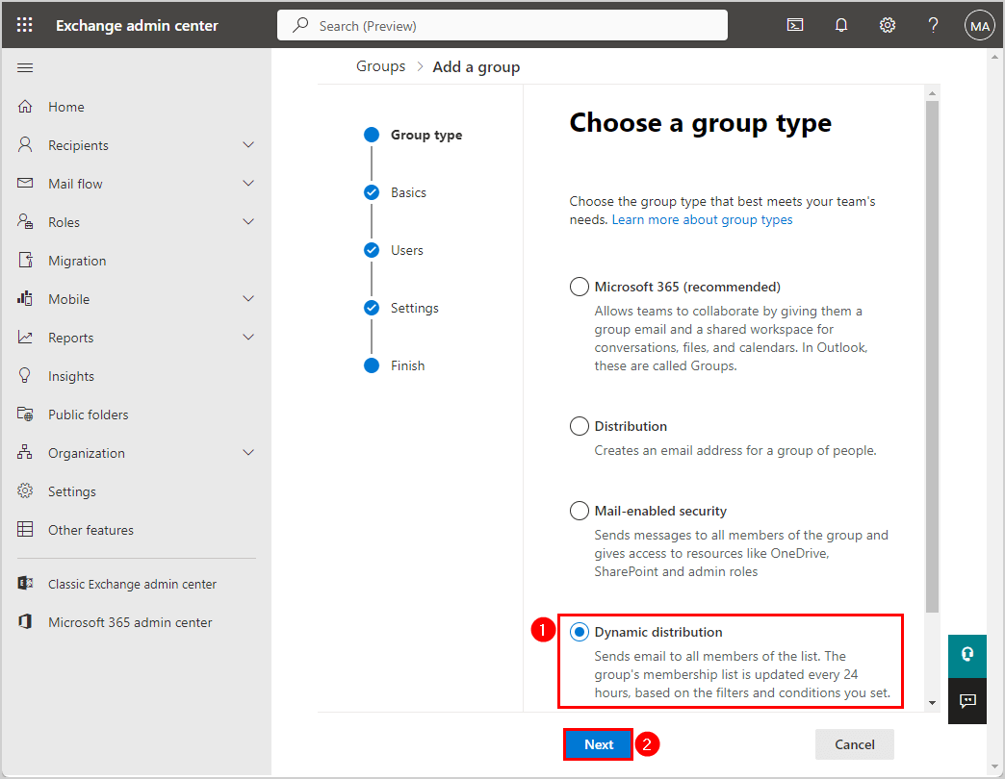This screenshot has height=779, width=1005.
Task: Click the wizard panel scroll down arrow
Action: coord(932,703)
